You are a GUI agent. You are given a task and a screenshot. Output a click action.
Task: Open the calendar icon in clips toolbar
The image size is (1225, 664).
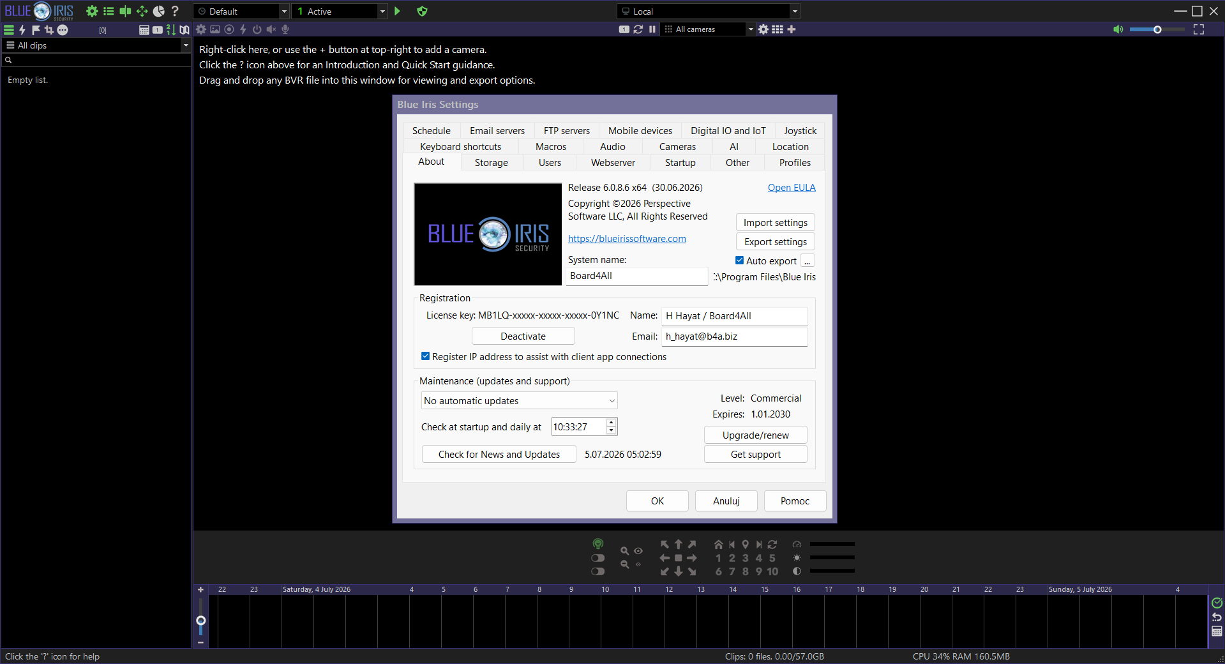click(x=144, y=29)
